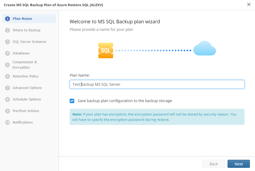Go to Where to Backup step

tap(26, 30)
